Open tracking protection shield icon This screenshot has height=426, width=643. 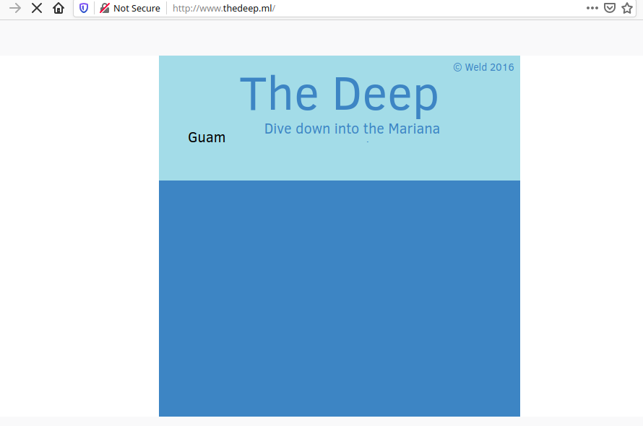click(84, 8)
